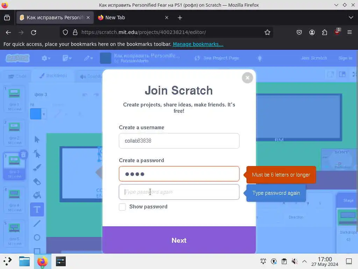Viewport: 358px width, 269px height.
Task: Close the Join Scratch dialog
Action: tap(247, 78)
